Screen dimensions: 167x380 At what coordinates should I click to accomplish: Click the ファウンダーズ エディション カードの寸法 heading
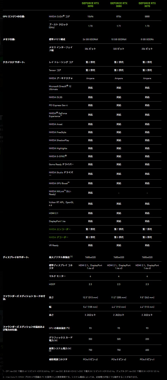(x=24, y=298)
